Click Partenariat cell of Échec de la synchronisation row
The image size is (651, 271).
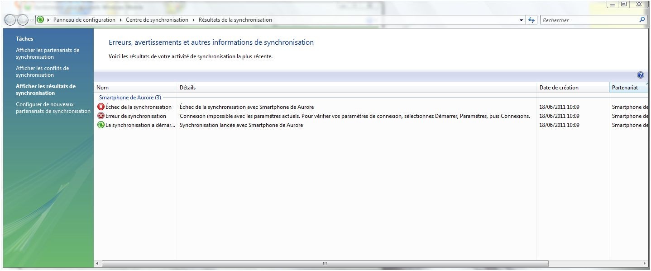(x=630, y=107)
